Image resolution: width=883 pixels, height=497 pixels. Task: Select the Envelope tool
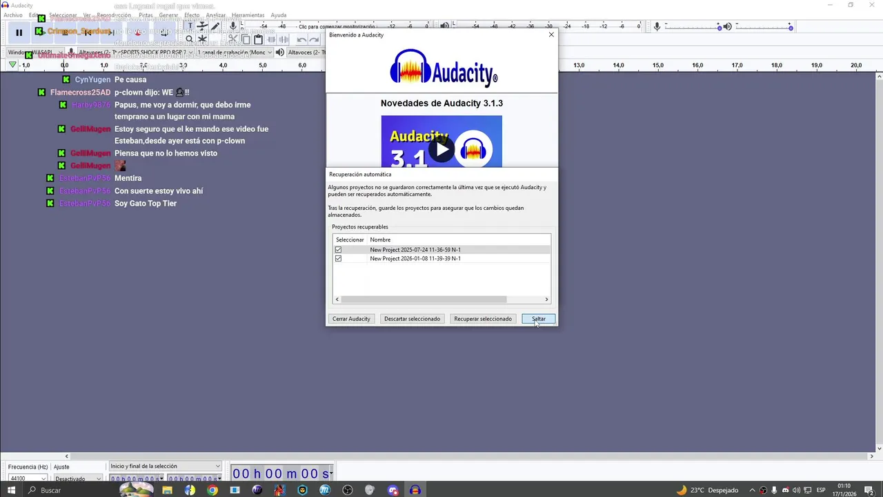(x=202, y=26)
